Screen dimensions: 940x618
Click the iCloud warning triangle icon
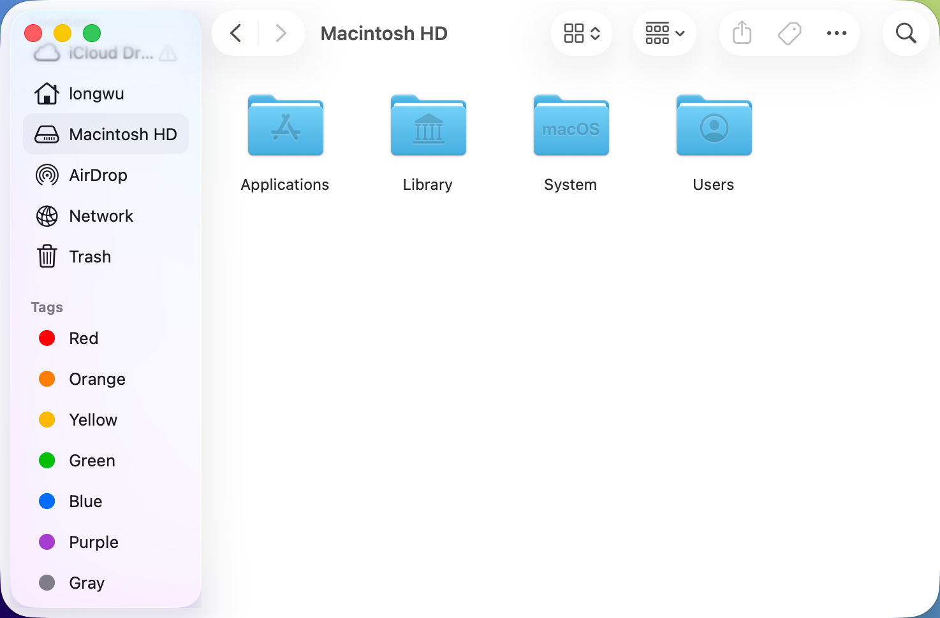coord(168,54)
